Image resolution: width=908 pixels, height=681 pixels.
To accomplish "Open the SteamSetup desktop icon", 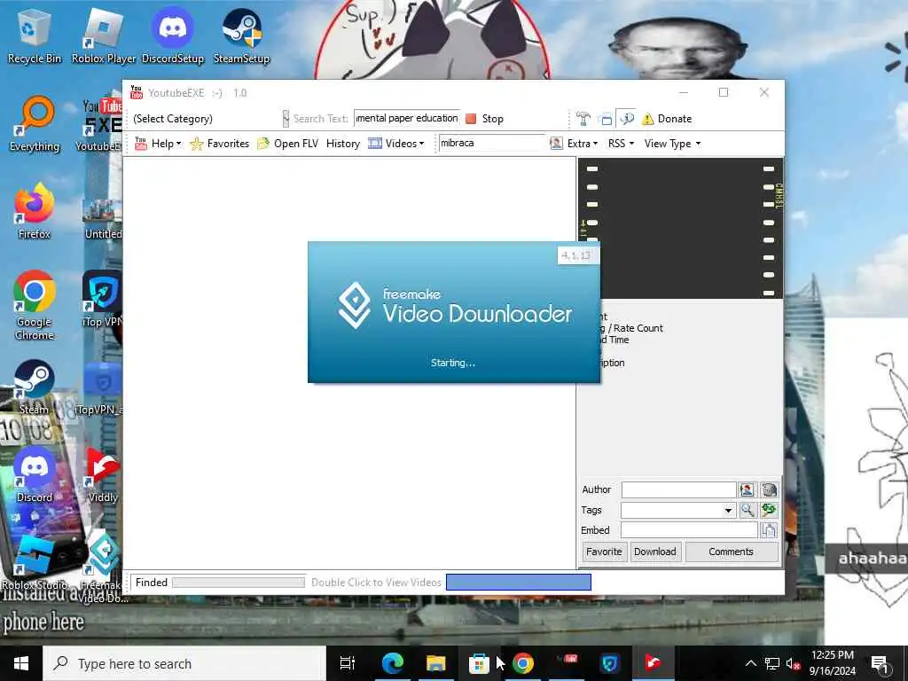I will tap(241, 35).
